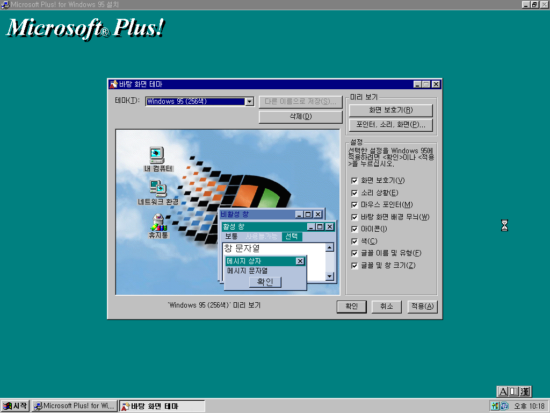Click the 창 문자열 text in the preview window
550x413 pixels.
click(x=242, y=248)
